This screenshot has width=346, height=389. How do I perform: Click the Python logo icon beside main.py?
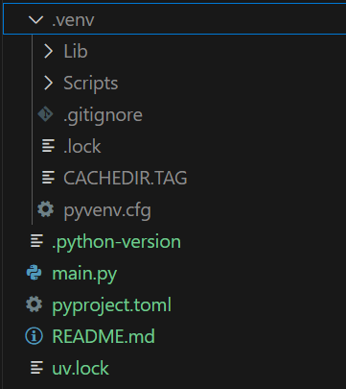[35, 273]
